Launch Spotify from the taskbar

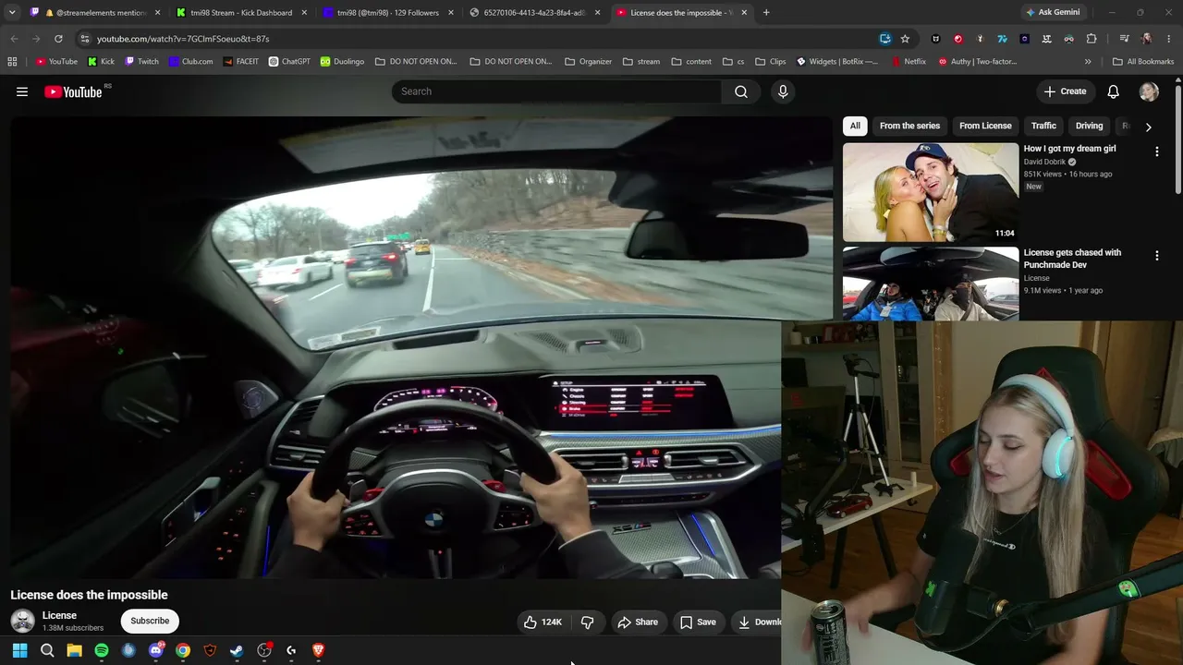[x=102, y=650]
